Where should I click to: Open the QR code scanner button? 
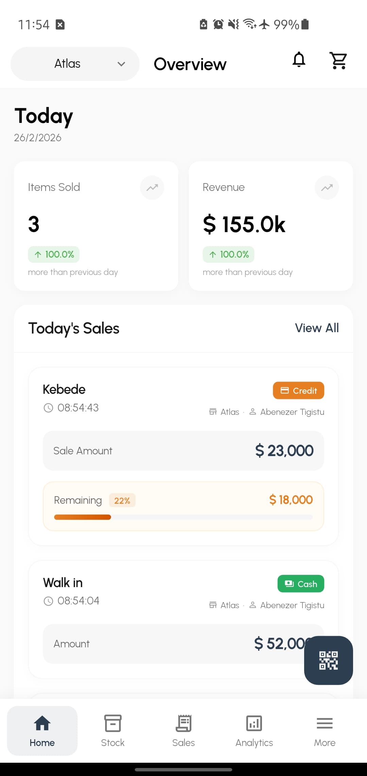[328, 660]
